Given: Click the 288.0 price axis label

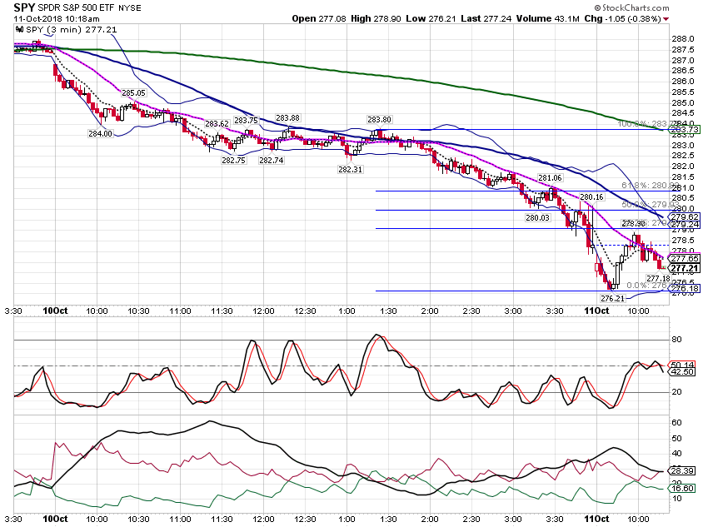Looking at the screenshot, I should click(x=683, y=39).
